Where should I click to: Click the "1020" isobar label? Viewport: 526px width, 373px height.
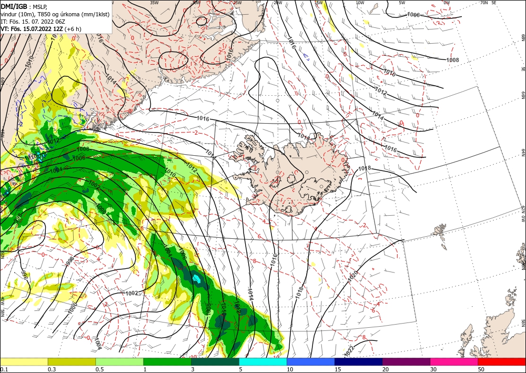click(353, 277)
